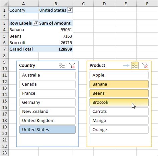
Task: Click the Product slicer title
Action: (x=97, y=65)
